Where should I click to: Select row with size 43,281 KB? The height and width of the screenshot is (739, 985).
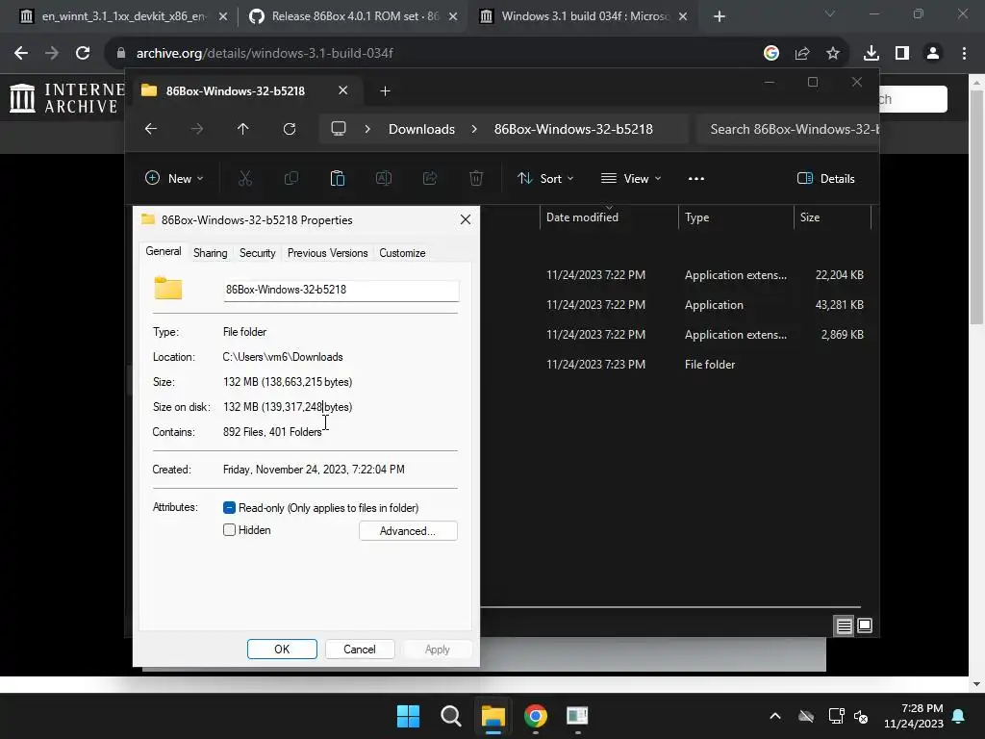(678, 305)
